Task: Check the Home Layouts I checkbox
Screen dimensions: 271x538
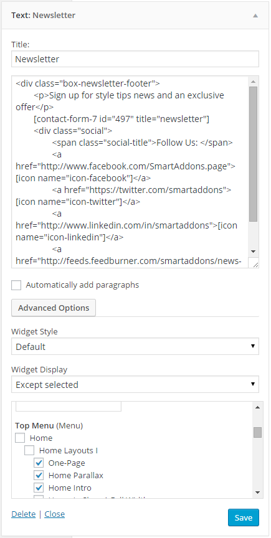Action: (29, 450)
